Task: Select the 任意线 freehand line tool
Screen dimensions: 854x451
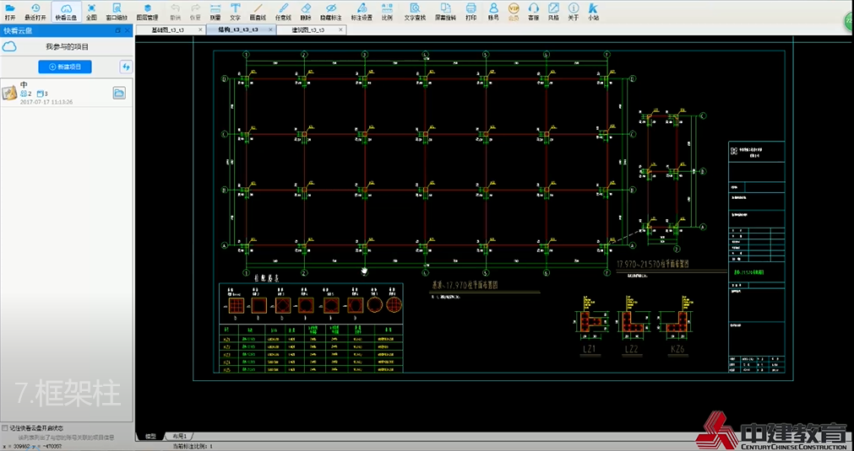Action: tap(283, 12)
